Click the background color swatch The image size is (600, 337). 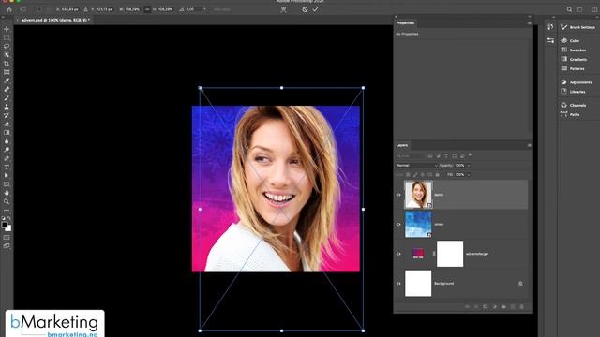(x=8, y=228)
